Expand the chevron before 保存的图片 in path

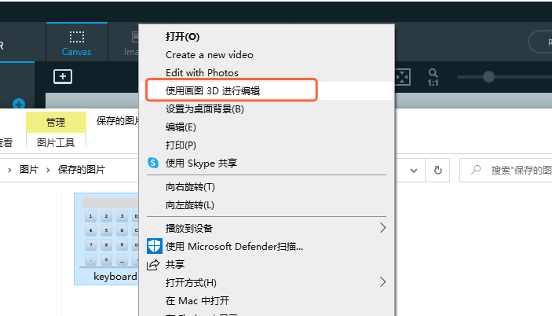pos(48,170)
